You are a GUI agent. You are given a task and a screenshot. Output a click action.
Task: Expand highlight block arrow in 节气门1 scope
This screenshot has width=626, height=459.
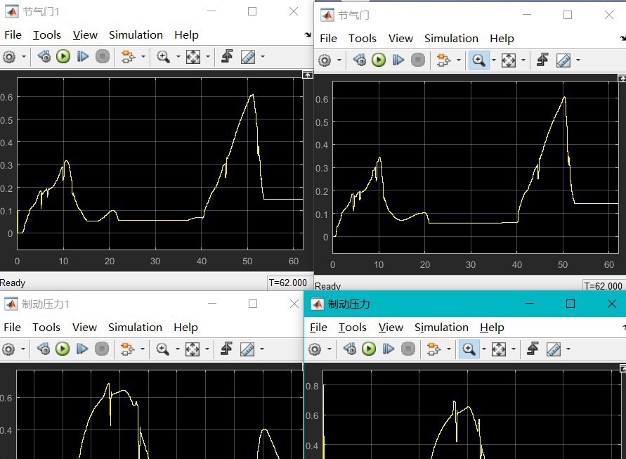(x=143, y=57)
